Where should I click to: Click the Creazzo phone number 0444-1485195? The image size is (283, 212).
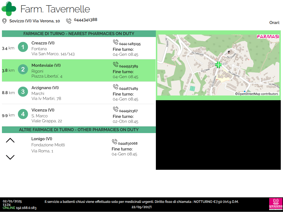tap(130, 44)
